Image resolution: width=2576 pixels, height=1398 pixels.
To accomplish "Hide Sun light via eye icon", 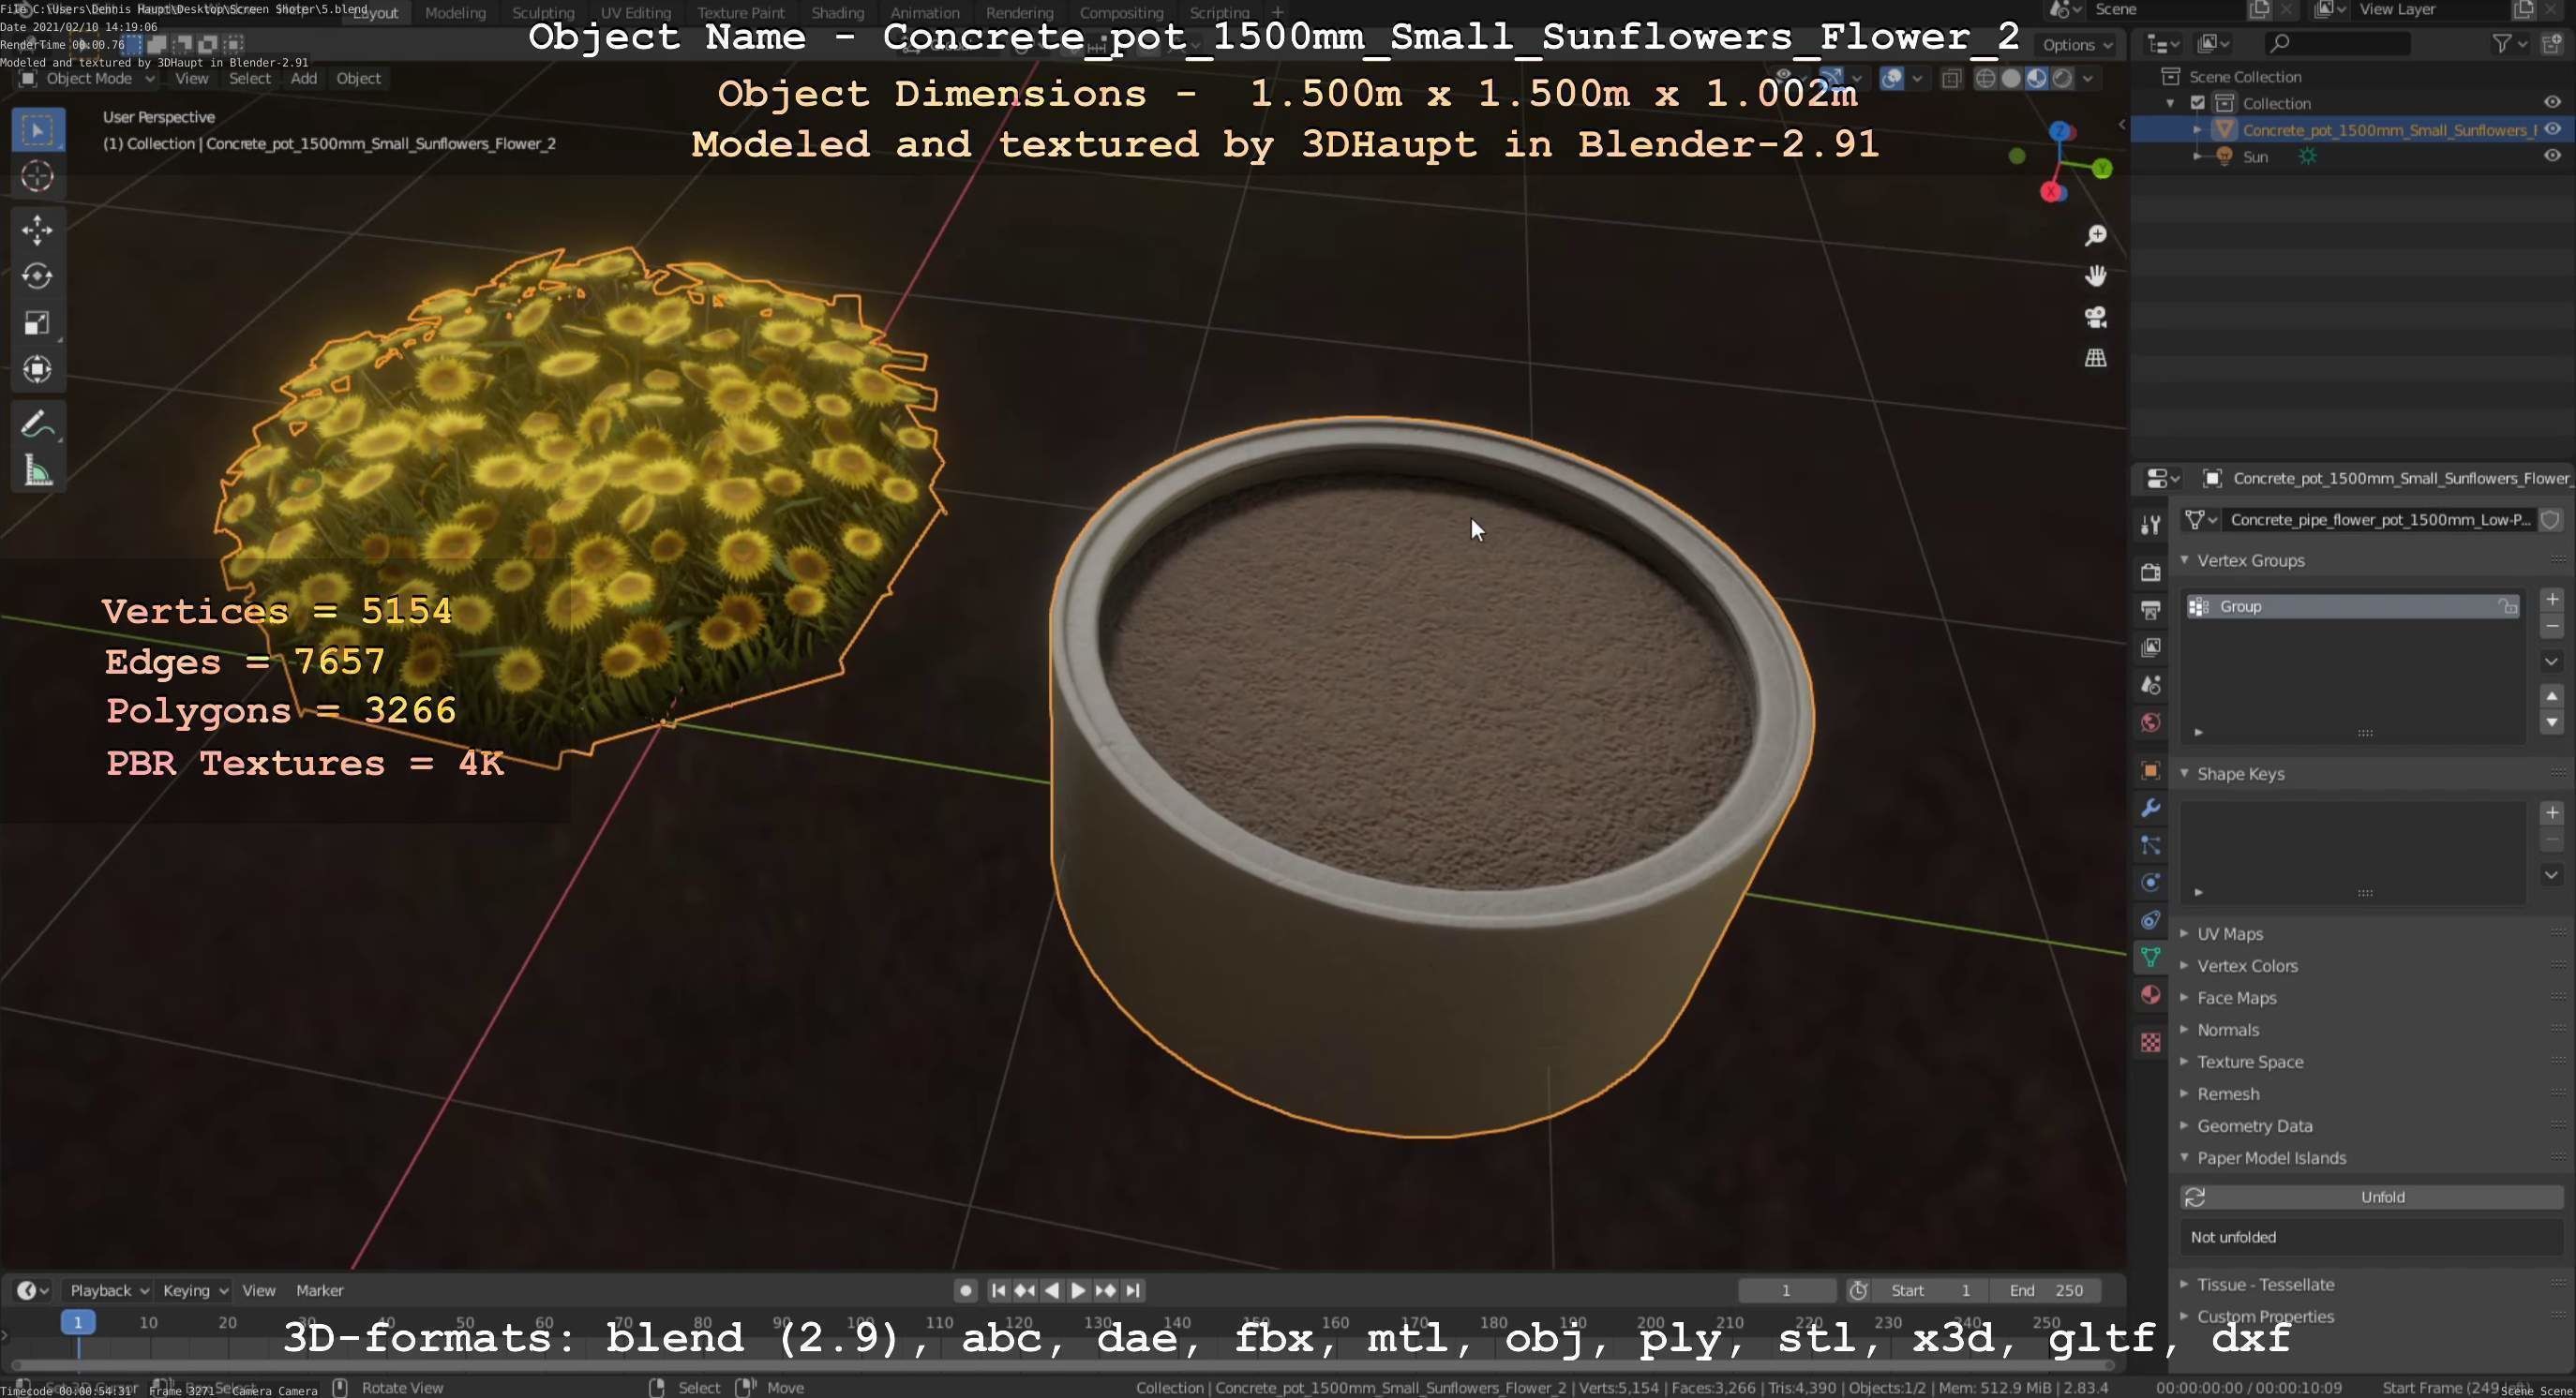I will tap(2552, 156).
